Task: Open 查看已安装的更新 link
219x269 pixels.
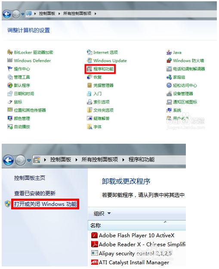Action: [34, 193]
